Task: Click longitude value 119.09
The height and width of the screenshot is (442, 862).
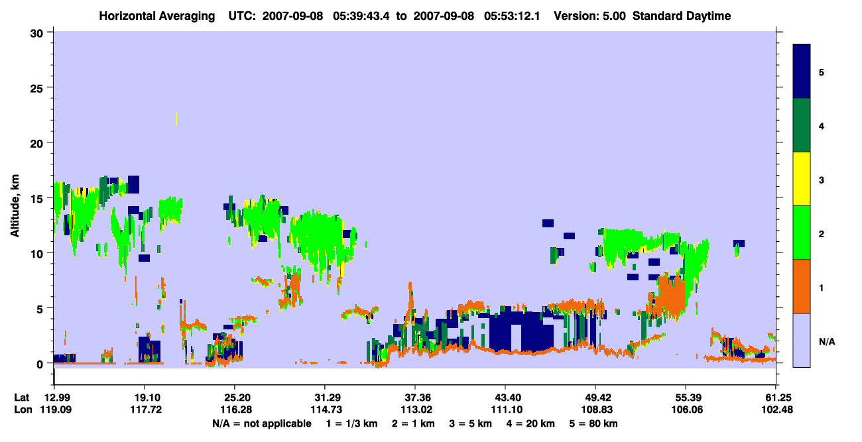Action: coord(54,410)
